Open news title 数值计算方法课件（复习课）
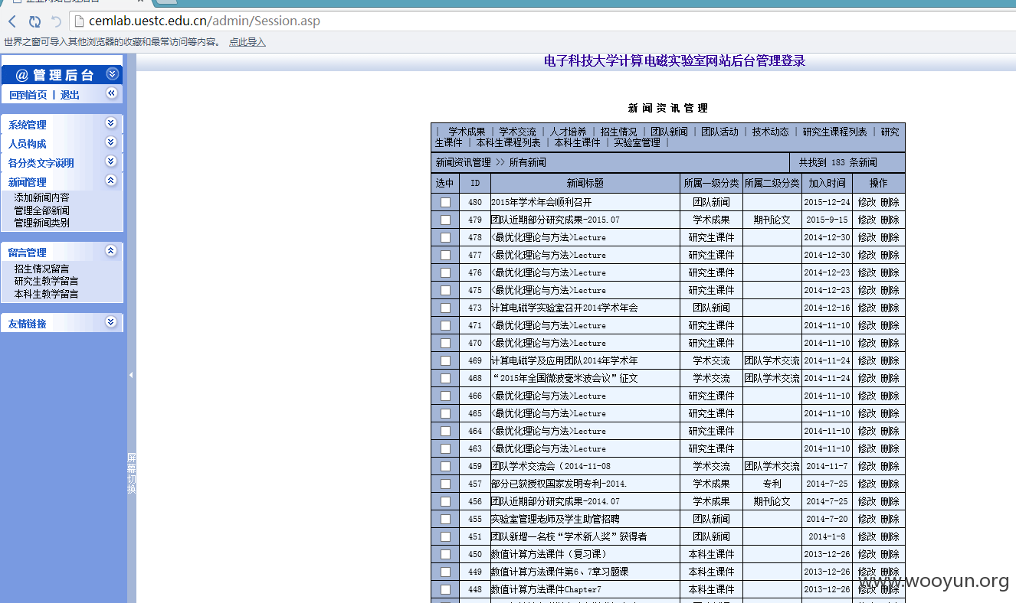Viewport: 1016px width, 603px height. click(x=549, y=554)
